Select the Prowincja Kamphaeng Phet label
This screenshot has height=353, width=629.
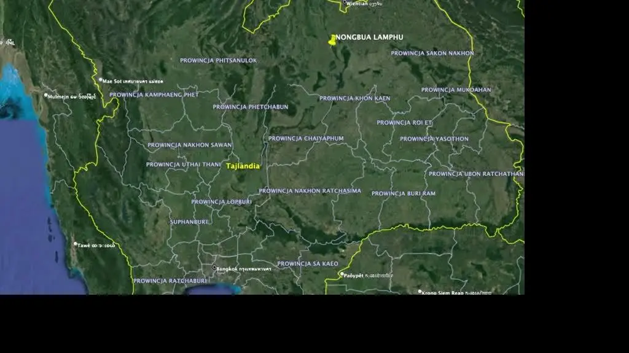154,95
